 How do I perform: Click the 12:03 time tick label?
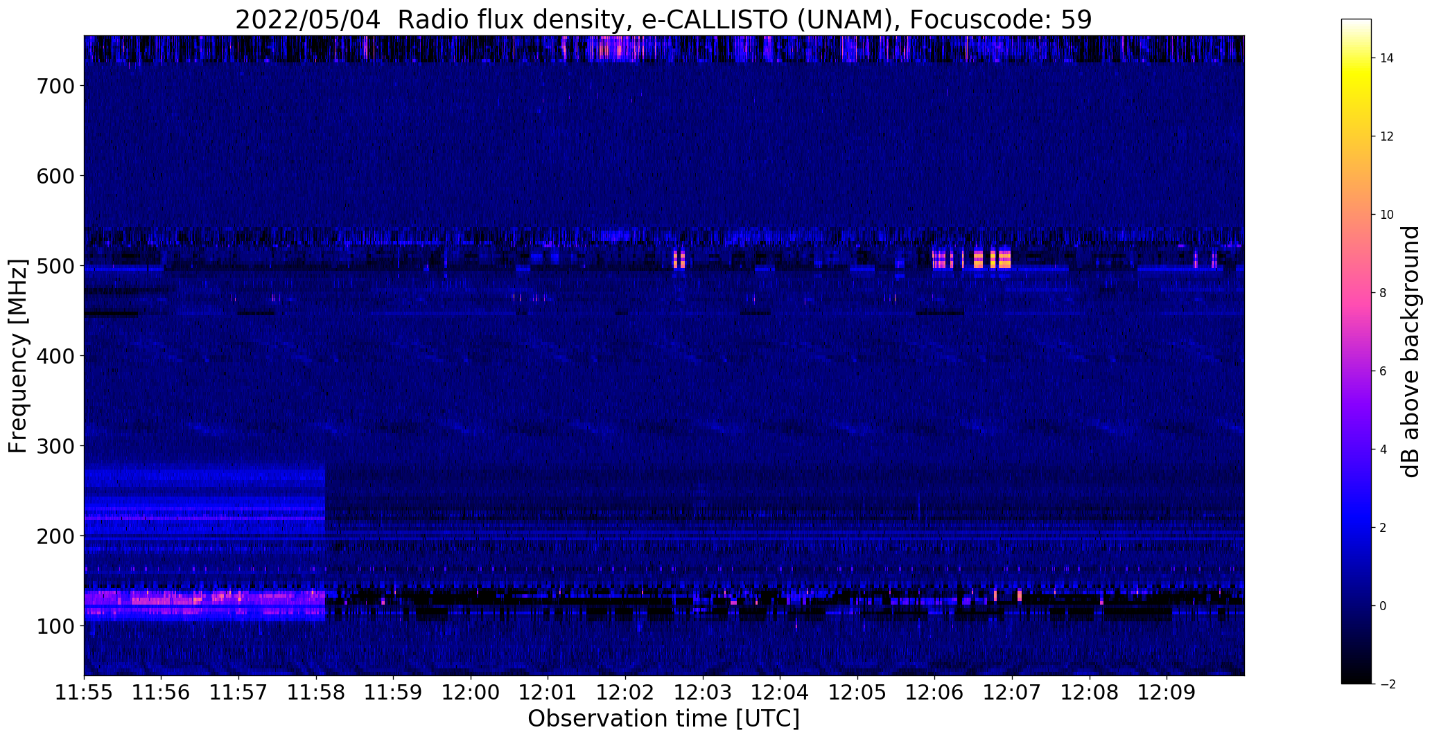(703, 693)
